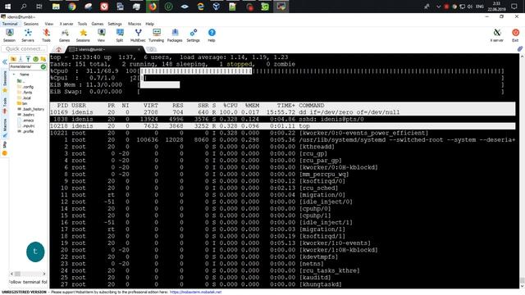Open the Help toolbar button
525x295 pixels.
point(212,35)
